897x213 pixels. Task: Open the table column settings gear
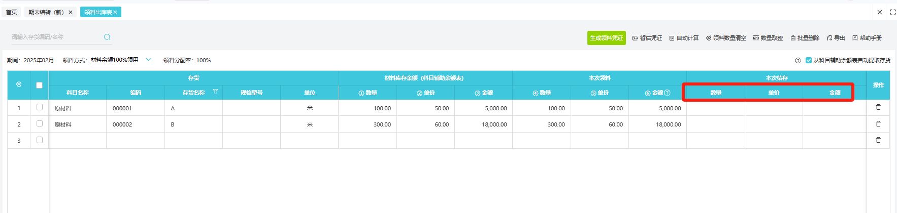tap(19, 84)
